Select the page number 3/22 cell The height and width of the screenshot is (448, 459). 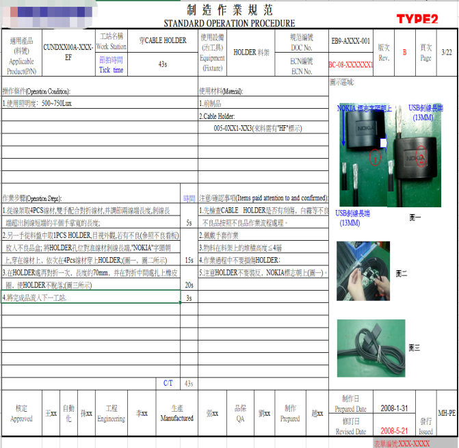point(446,53)
